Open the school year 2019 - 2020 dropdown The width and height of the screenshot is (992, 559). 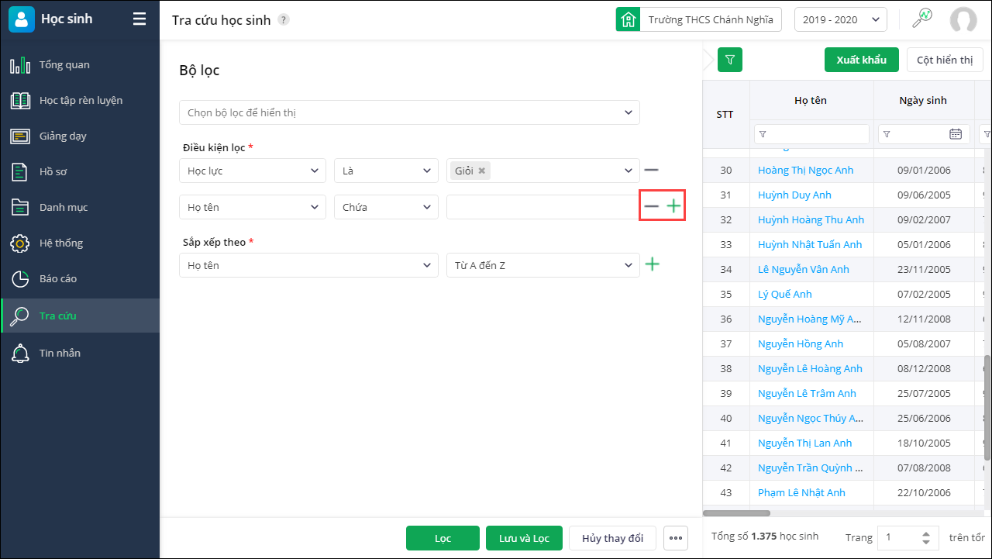[x=840, y=20]
